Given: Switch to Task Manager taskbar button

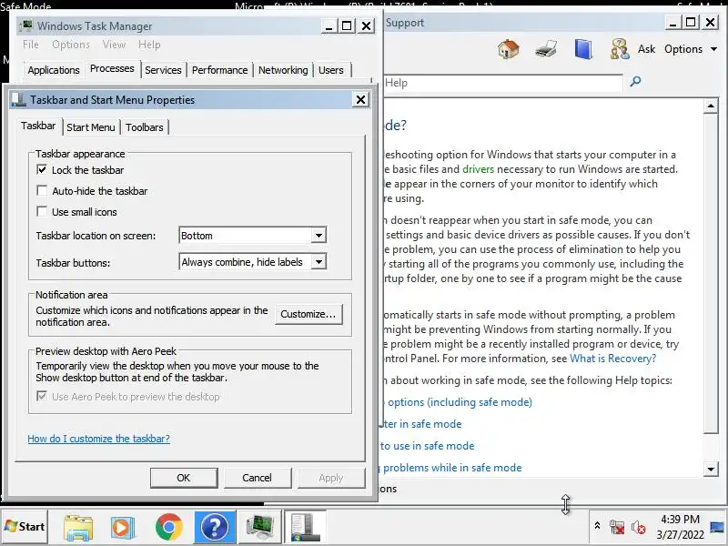Looking at the screenshot, I should coord(259,527).
